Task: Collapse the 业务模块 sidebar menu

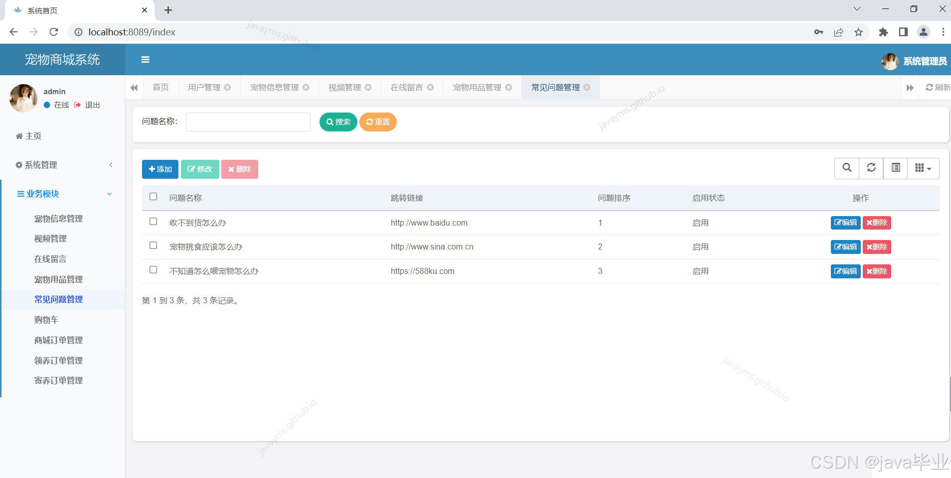Action: click(x=62, y=194)
